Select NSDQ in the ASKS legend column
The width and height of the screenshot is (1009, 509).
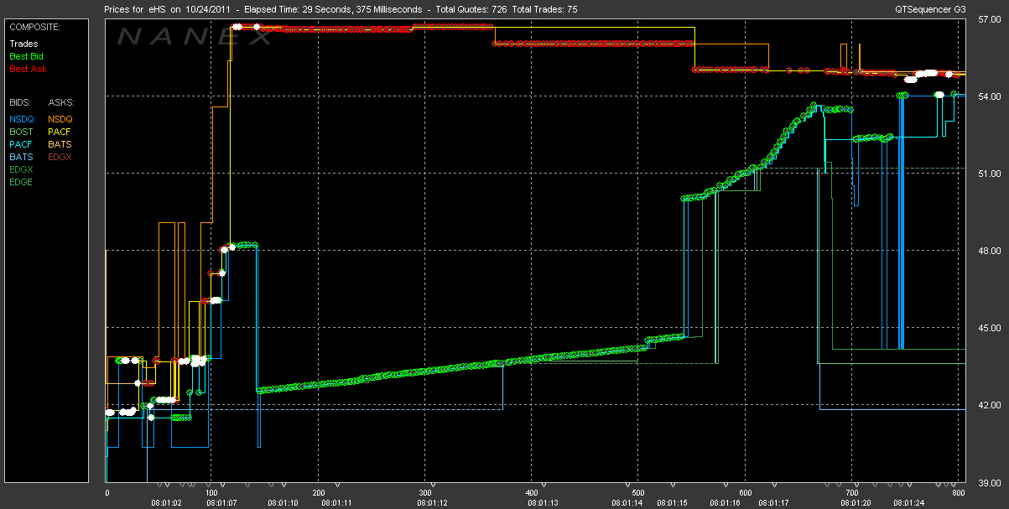click(x=60, y=119)
